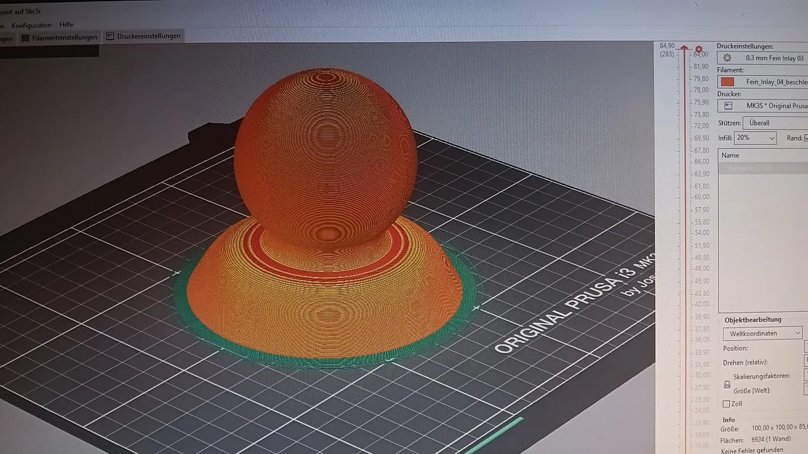808x454 pixels.
Task: Expand the Stützen dropdown set to Überall
Action: pyautogui.click(x=775, y=123)
